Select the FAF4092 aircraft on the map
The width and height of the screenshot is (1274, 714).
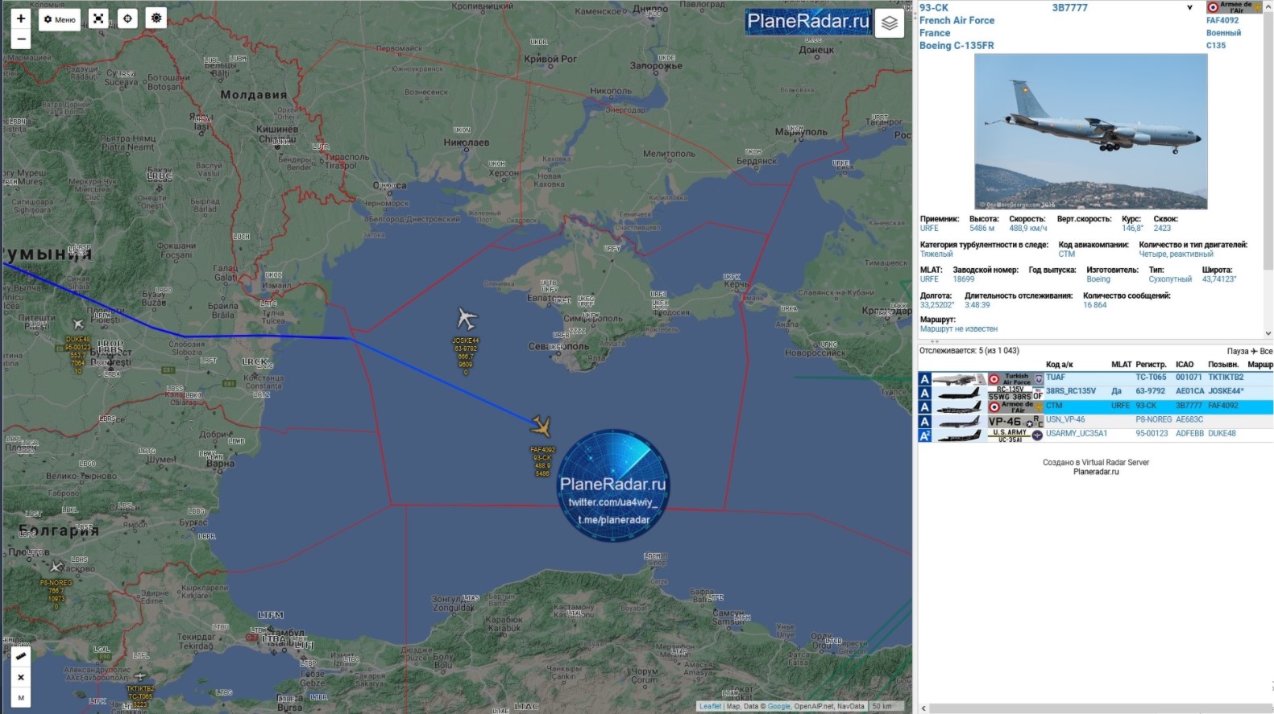click(542, 425)
